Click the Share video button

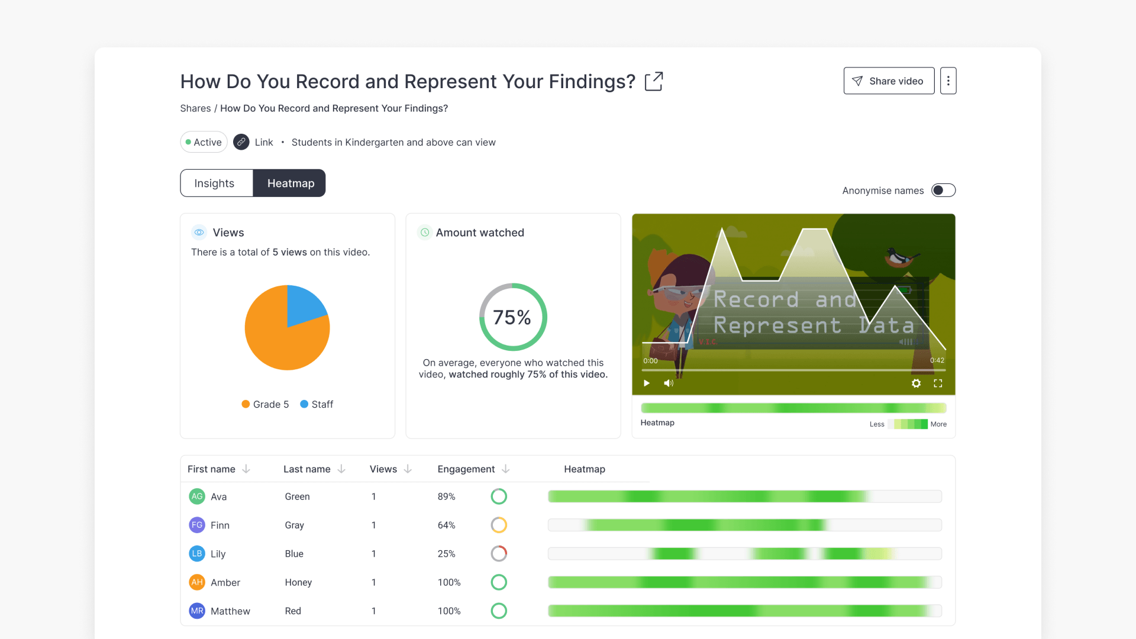[x=888, y=81]
